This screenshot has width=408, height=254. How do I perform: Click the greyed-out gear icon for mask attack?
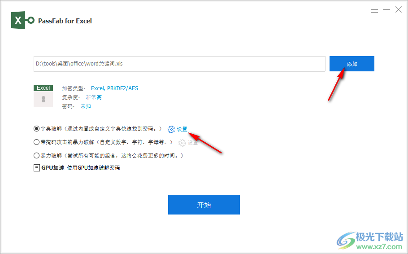[x=182, y=143]
